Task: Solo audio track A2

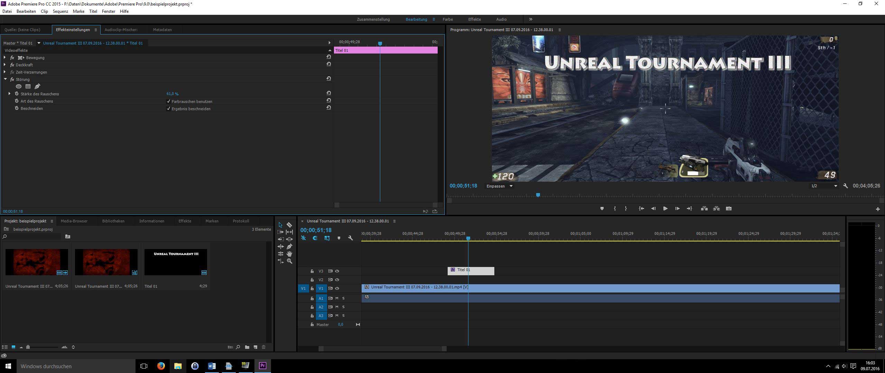Action: (x=343, y=307)
